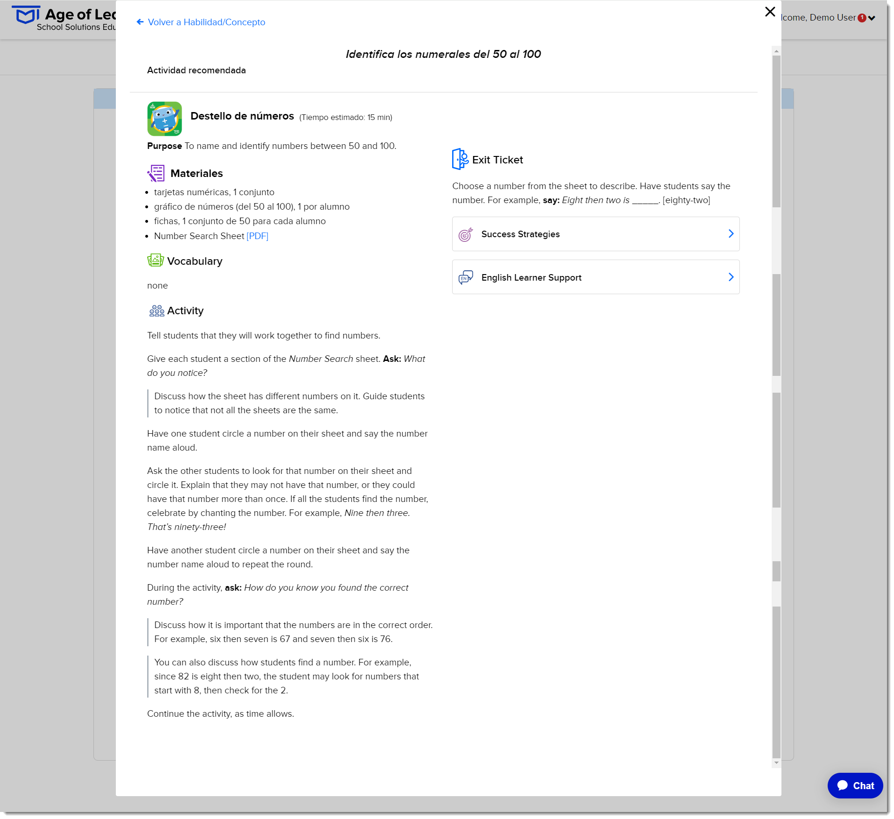894x819 pixels.
Task: Open the Number Search Sheet PDF link
Action: (257, 236)
